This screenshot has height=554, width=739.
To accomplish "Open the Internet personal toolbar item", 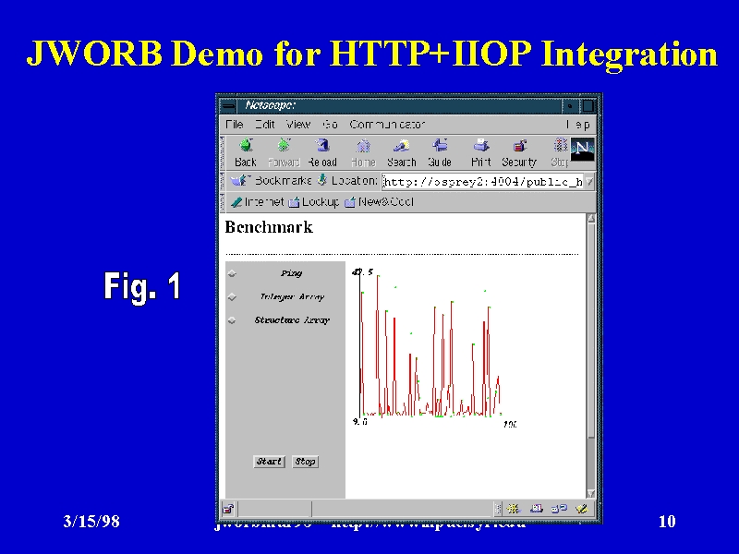I will pyautogui.click(x=258, y=202).
